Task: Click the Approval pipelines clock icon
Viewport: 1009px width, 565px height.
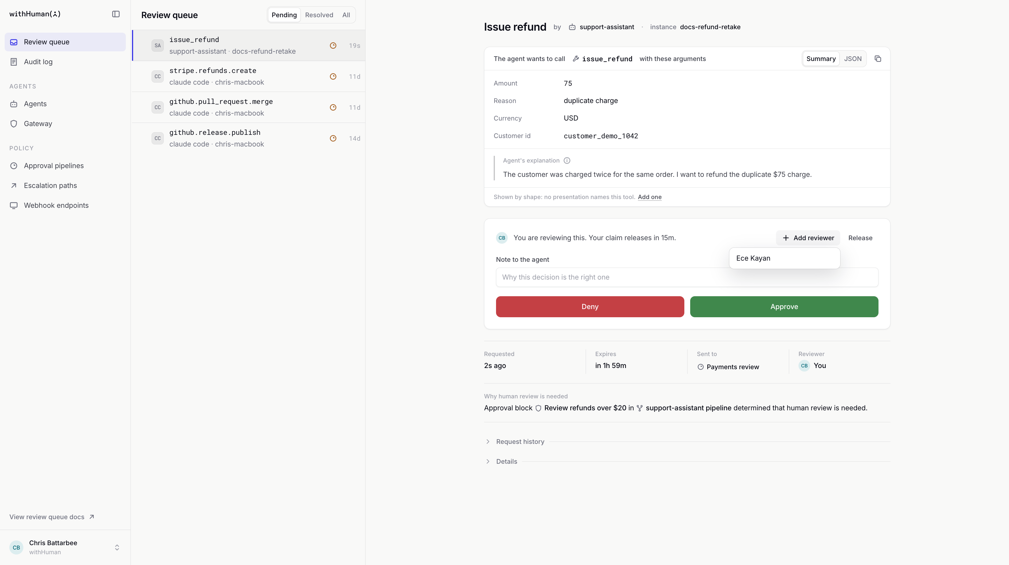Action: [x=14, y=166]
